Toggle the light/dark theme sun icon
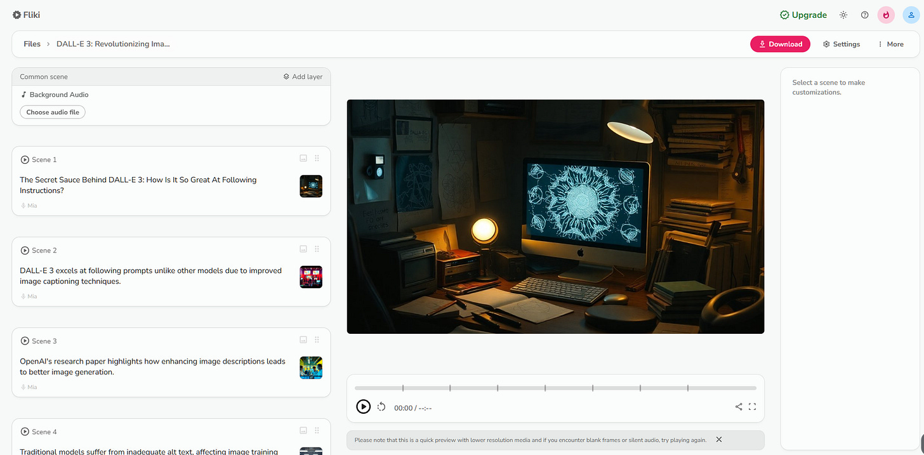Screen dimensions: 924x455 coord(843,15)
